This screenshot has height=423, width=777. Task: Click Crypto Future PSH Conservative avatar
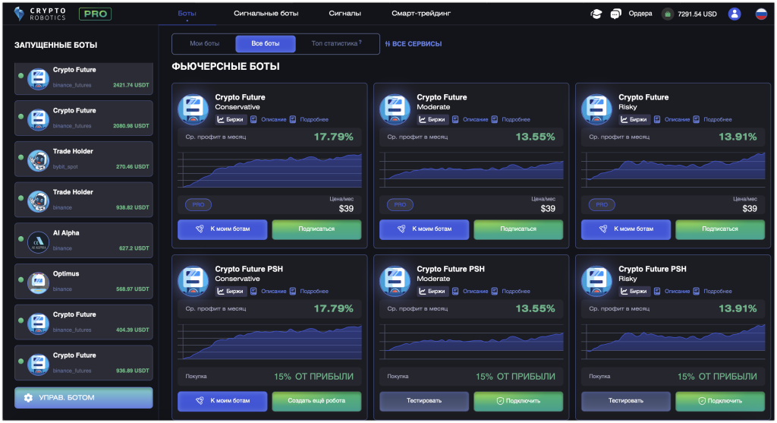(x=193, y=281)
